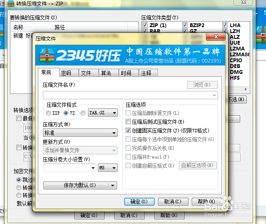Toggle the BZIP2 type checkbox
Viewport: 266px width, 224px height.
pos(185,25)
